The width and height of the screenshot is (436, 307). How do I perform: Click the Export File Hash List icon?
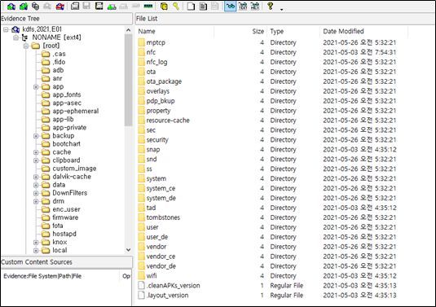tap(203, 6)
